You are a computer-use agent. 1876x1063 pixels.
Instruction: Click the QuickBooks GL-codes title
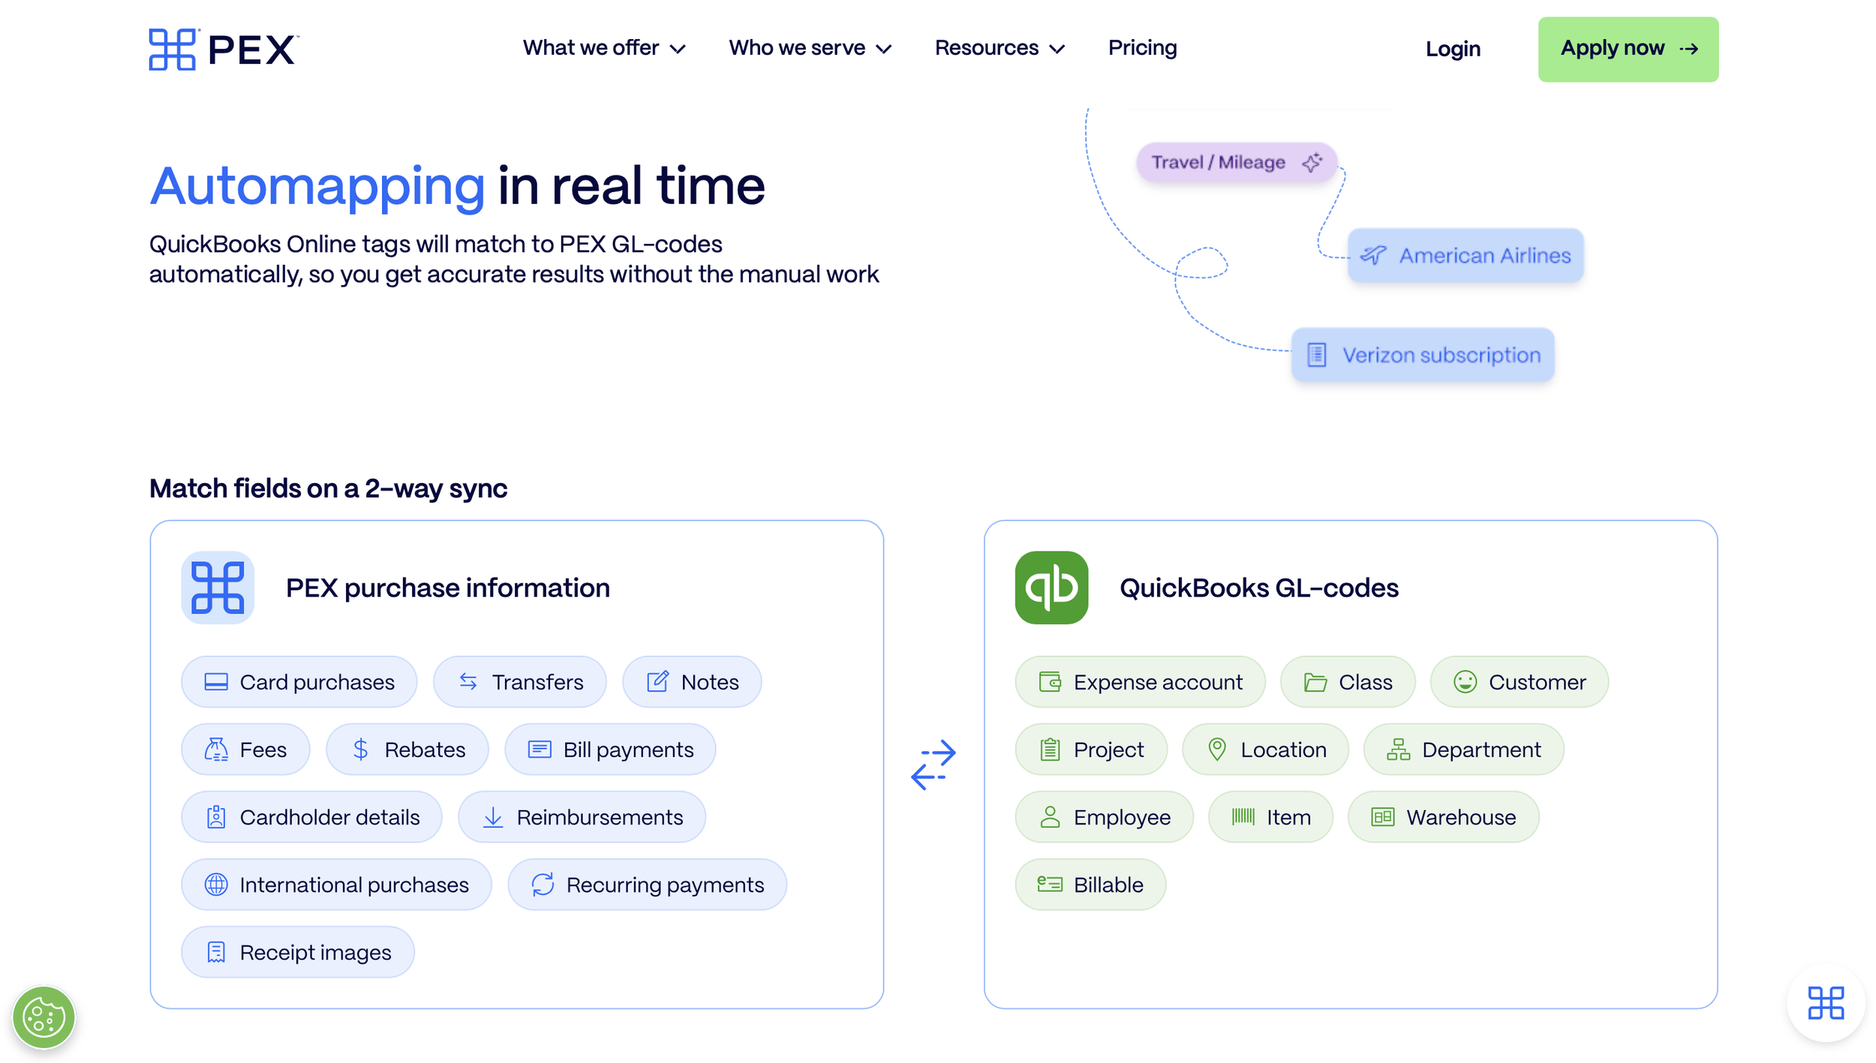pos(1259,587)
